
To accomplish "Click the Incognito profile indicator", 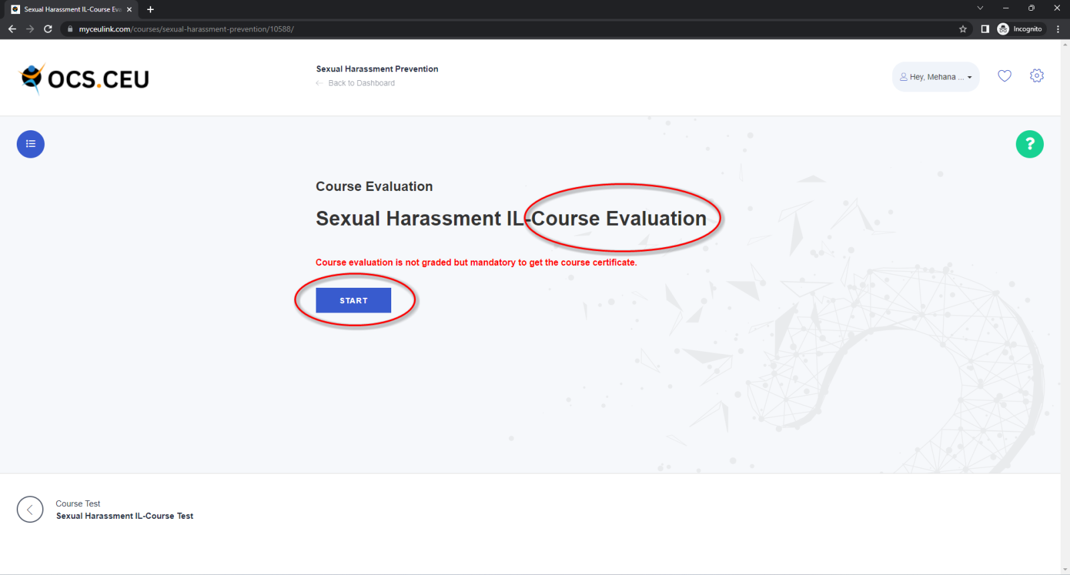I will [1020, 29].
